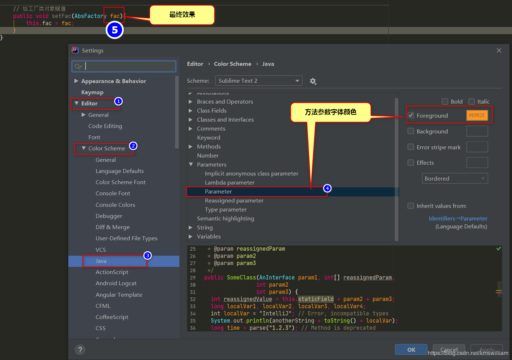Expand the Methods tree node

click(x=191, y=146)
